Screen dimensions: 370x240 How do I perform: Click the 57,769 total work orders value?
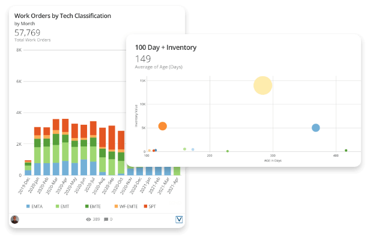point(27,32)
